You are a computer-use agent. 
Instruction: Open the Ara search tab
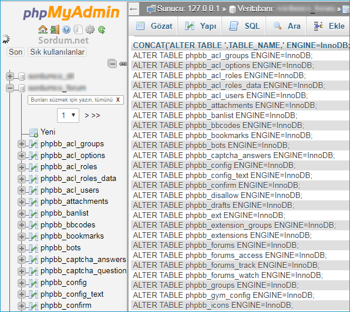(287, 26)
